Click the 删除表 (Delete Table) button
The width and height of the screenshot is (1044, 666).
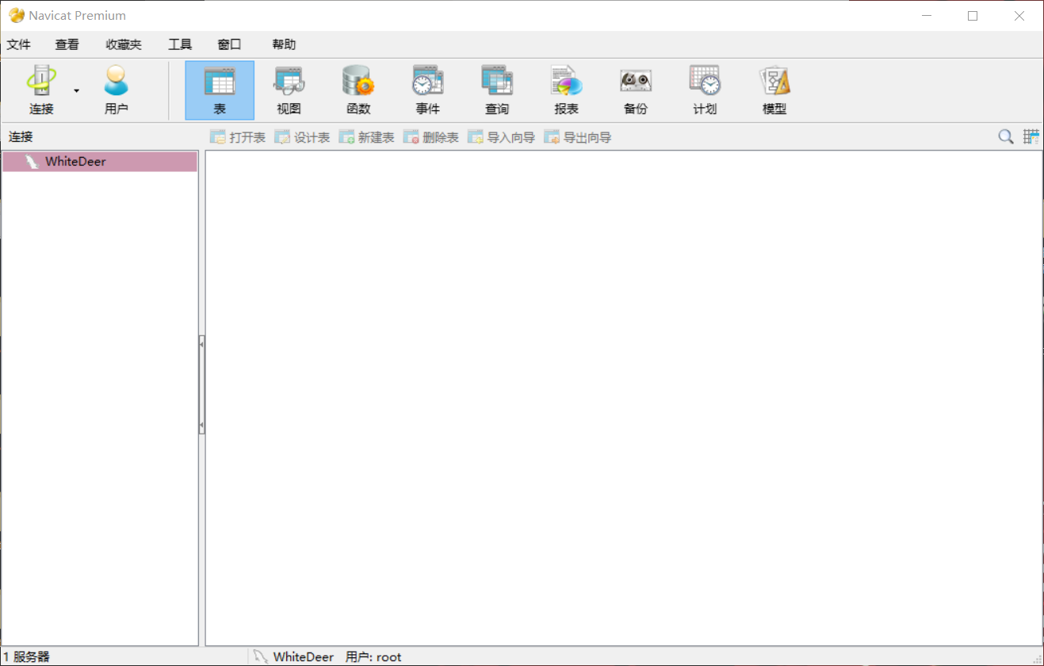click(430, 137)
